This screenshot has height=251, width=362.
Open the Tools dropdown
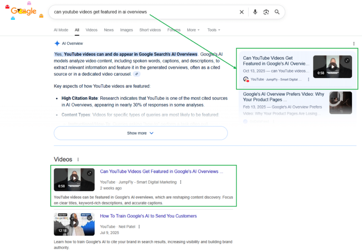(214, 30)
